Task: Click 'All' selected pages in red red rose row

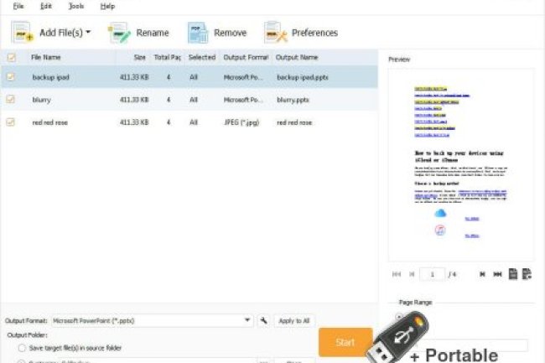Action: pyautogui.click(x=194, y=122)
